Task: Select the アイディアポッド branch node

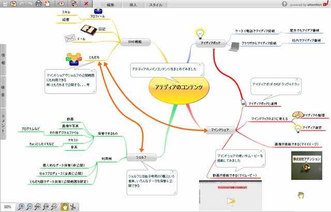Action: pos(210,43)
